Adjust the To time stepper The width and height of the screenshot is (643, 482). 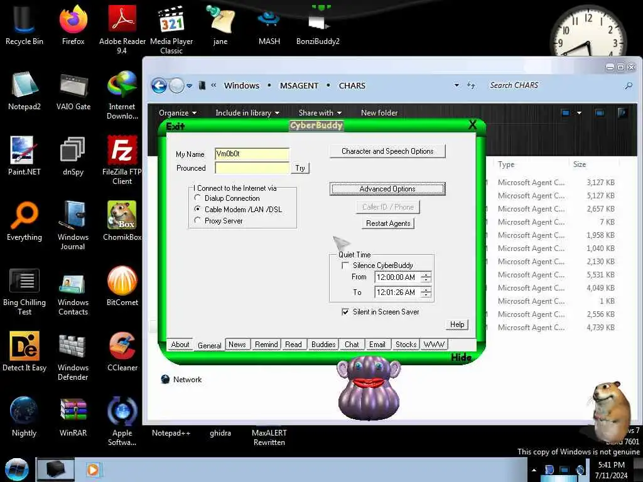426,292
